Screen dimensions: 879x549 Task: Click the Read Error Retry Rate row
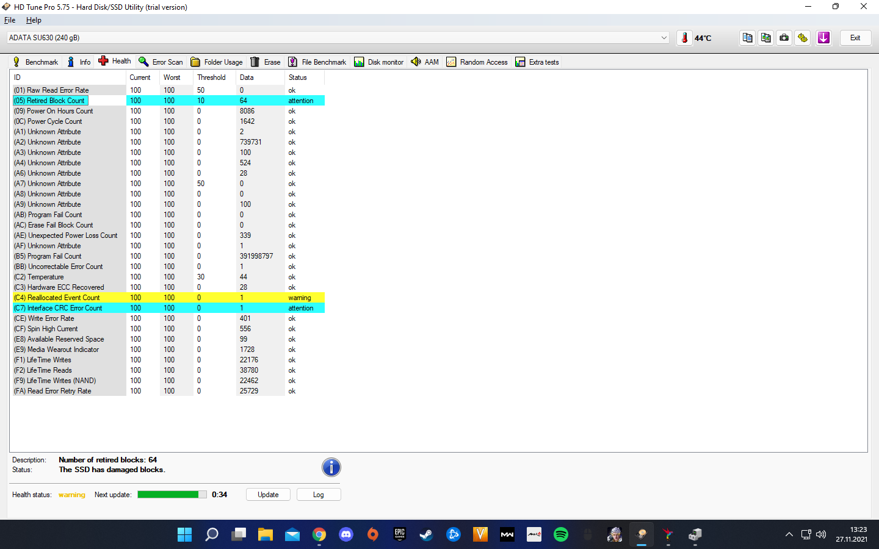pyautogui.click(x=168, y=391)
